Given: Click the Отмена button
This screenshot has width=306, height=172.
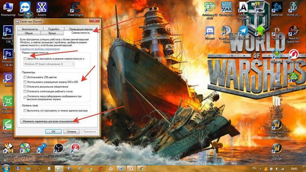Looking at the screenshot, I should 71,132.
